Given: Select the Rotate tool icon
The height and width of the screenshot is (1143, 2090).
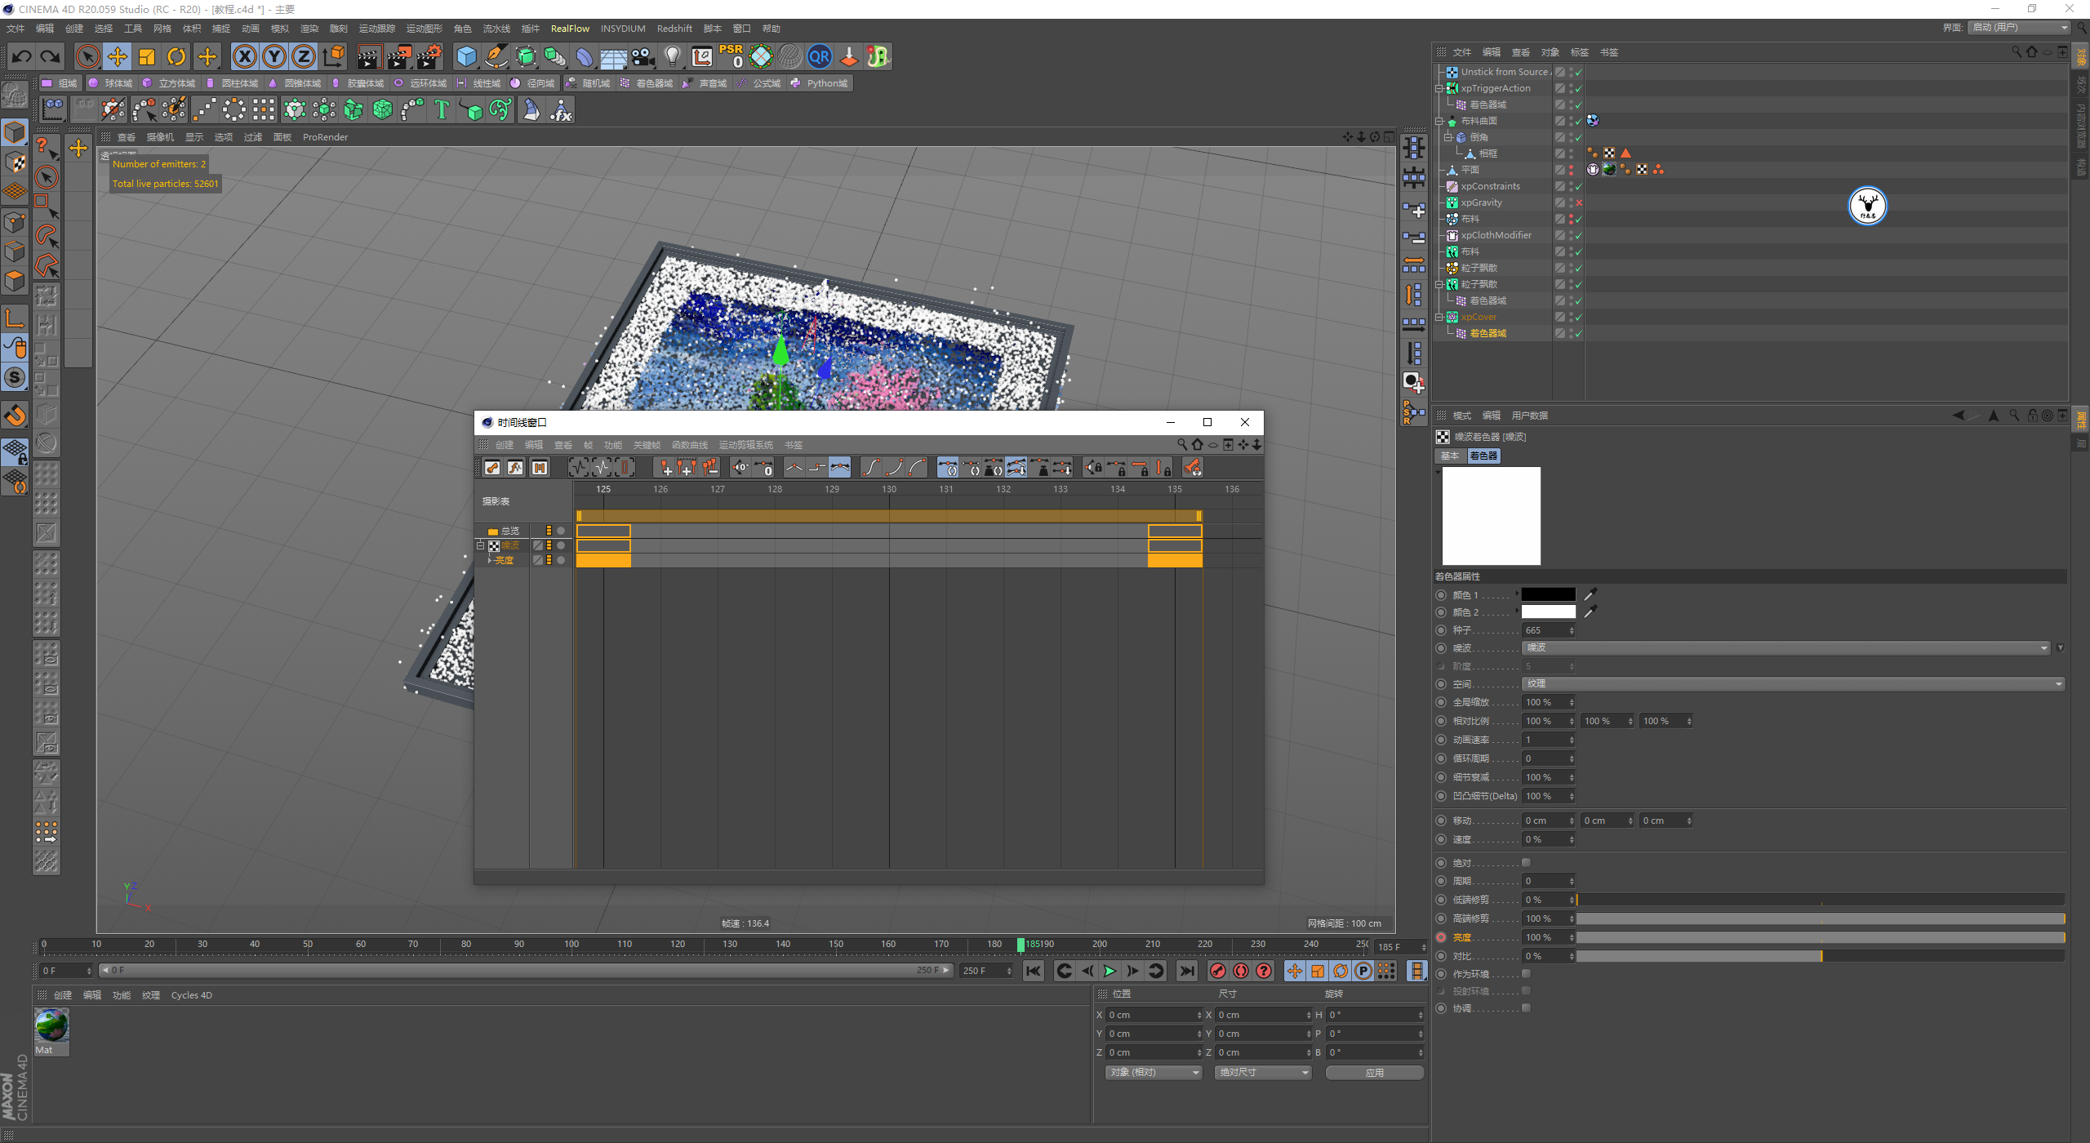Looking at the screenshot, I should coord(176,56).
